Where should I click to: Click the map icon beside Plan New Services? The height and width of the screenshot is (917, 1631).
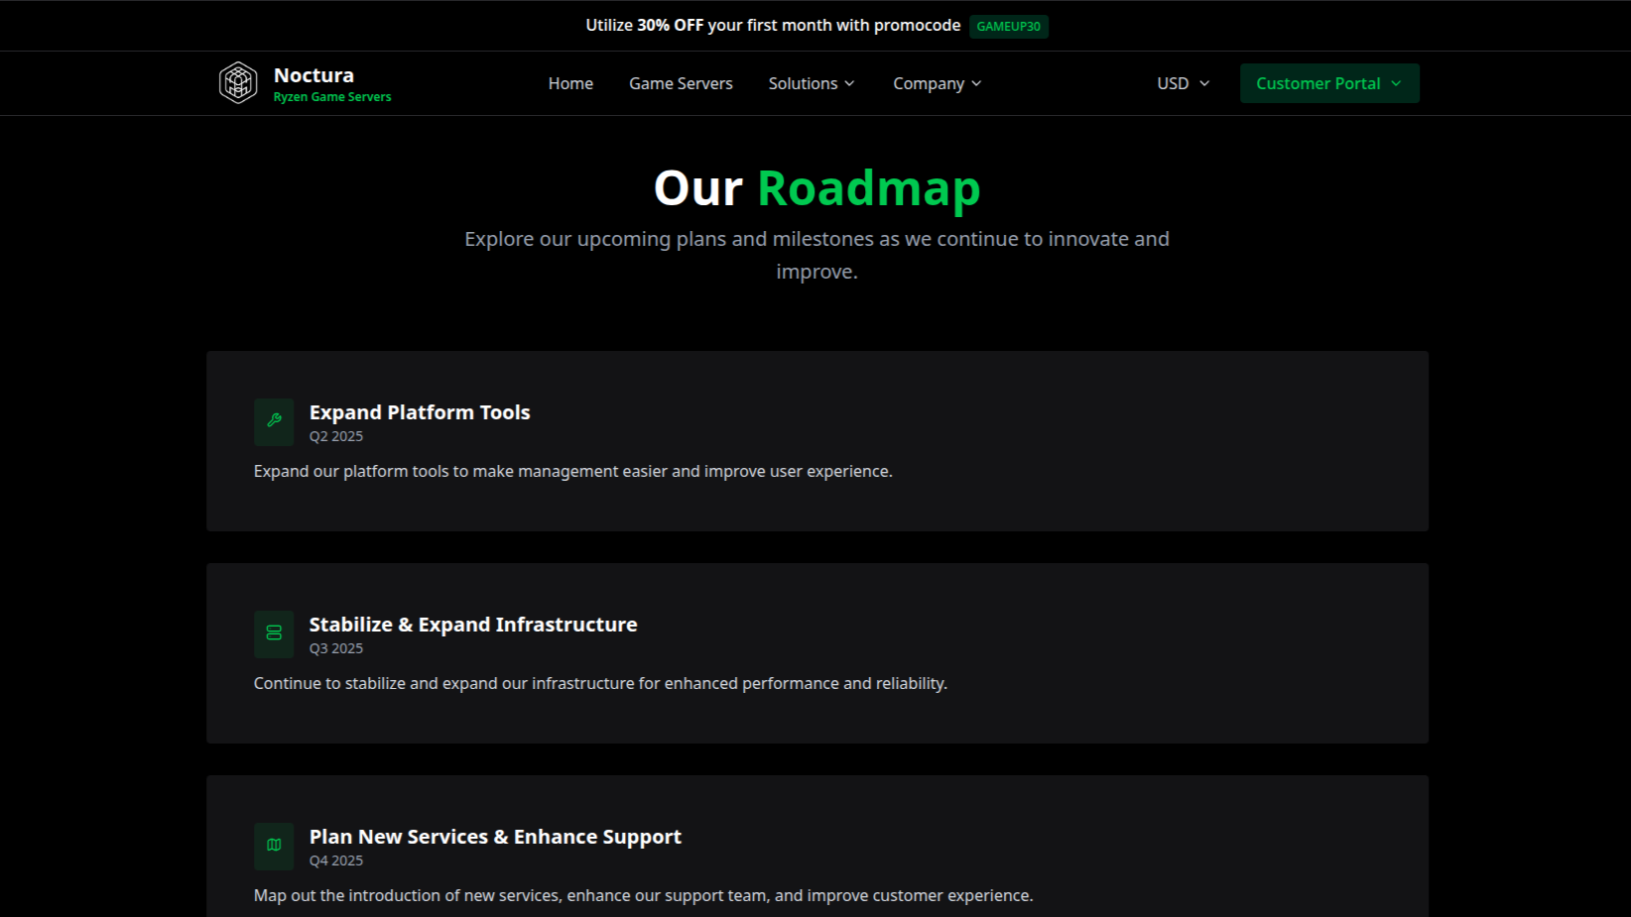point(274,846)
